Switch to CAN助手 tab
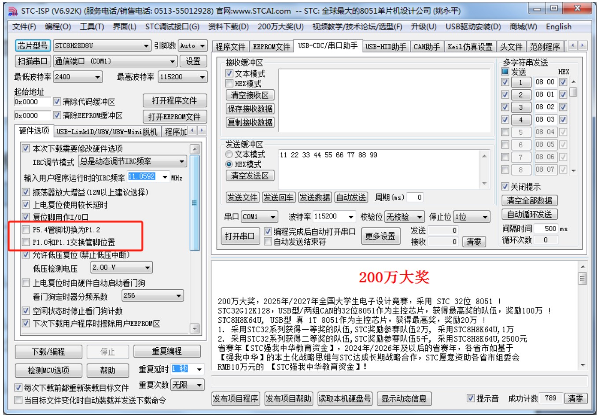This screenshot has width=597, height=416. pyautogui.click(x=427, y=47)
